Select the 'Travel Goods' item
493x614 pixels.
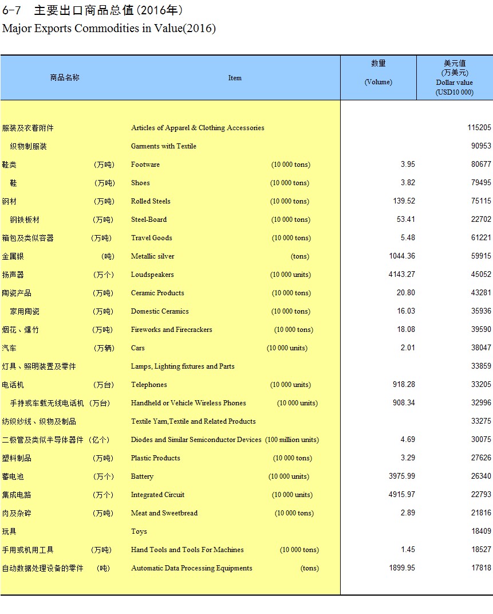pos(151,238)
